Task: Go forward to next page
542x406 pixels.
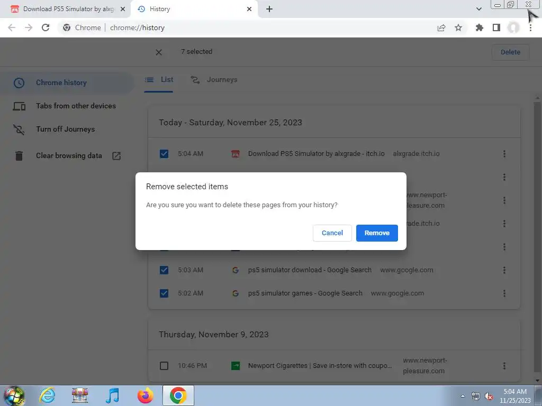Action: [x=29, y=27]
